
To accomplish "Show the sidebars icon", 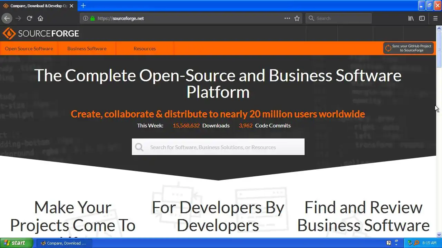I will coord(422,18).
